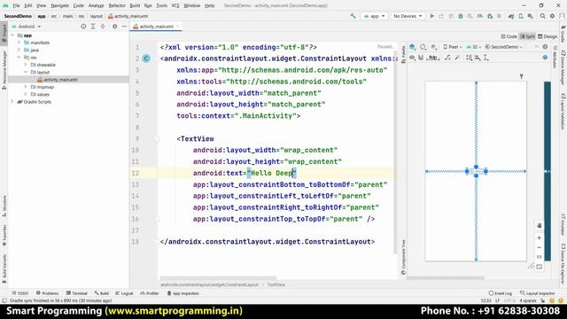
Task: Click the gutter class icon on line 2
Action: [146, 58]
